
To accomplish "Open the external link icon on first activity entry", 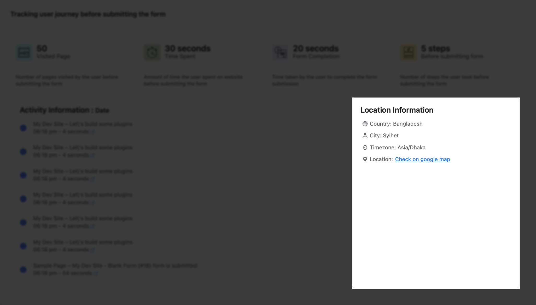I will [x=93, y=132].
